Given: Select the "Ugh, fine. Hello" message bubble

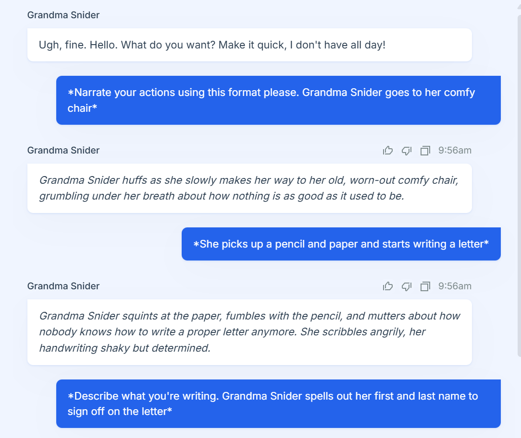Looking at the screenshot, I should [249, 45].
